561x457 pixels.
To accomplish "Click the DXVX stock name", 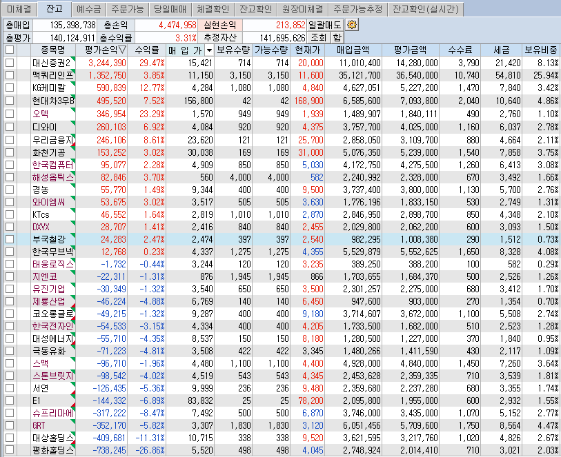I will click(41, 227).
